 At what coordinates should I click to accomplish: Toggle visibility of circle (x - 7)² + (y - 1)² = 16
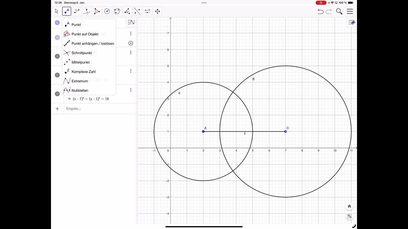point(57,94)
